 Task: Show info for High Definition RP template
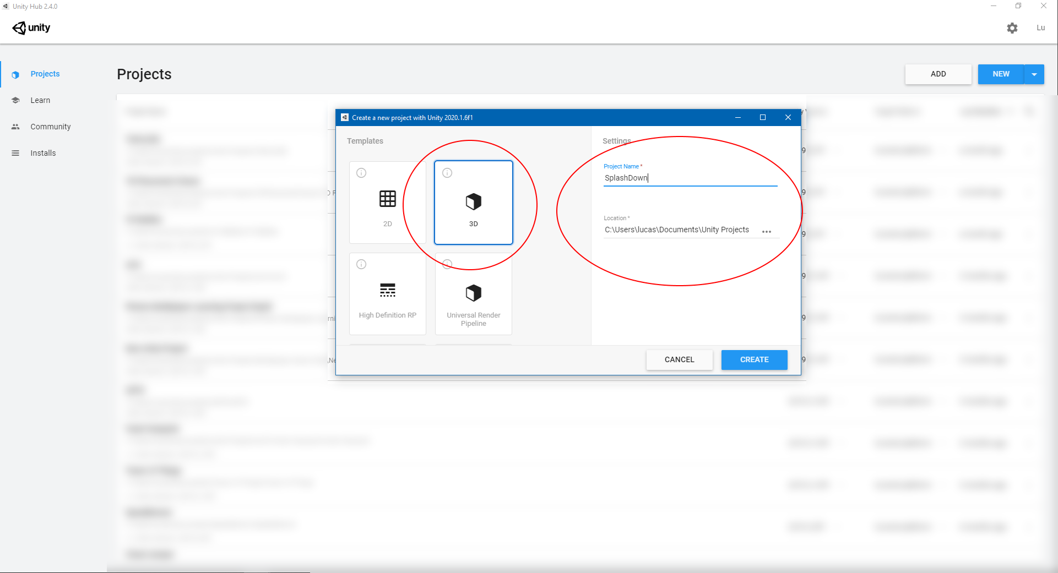tap(361, 264)
